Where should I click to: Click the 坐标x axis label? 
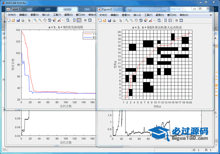point(157,106)
